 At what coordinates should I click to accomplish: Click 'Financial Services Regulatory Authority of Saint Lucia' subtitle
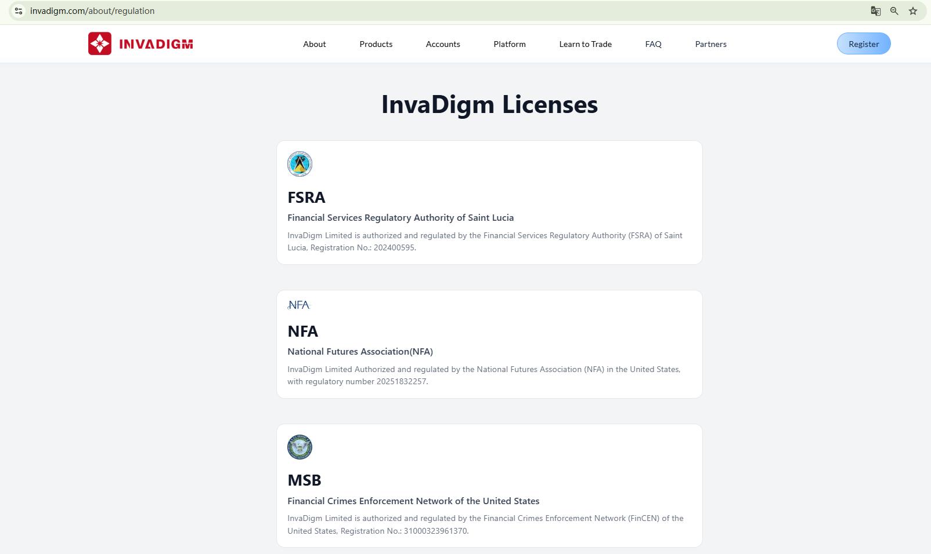click(x=400, y=218)
